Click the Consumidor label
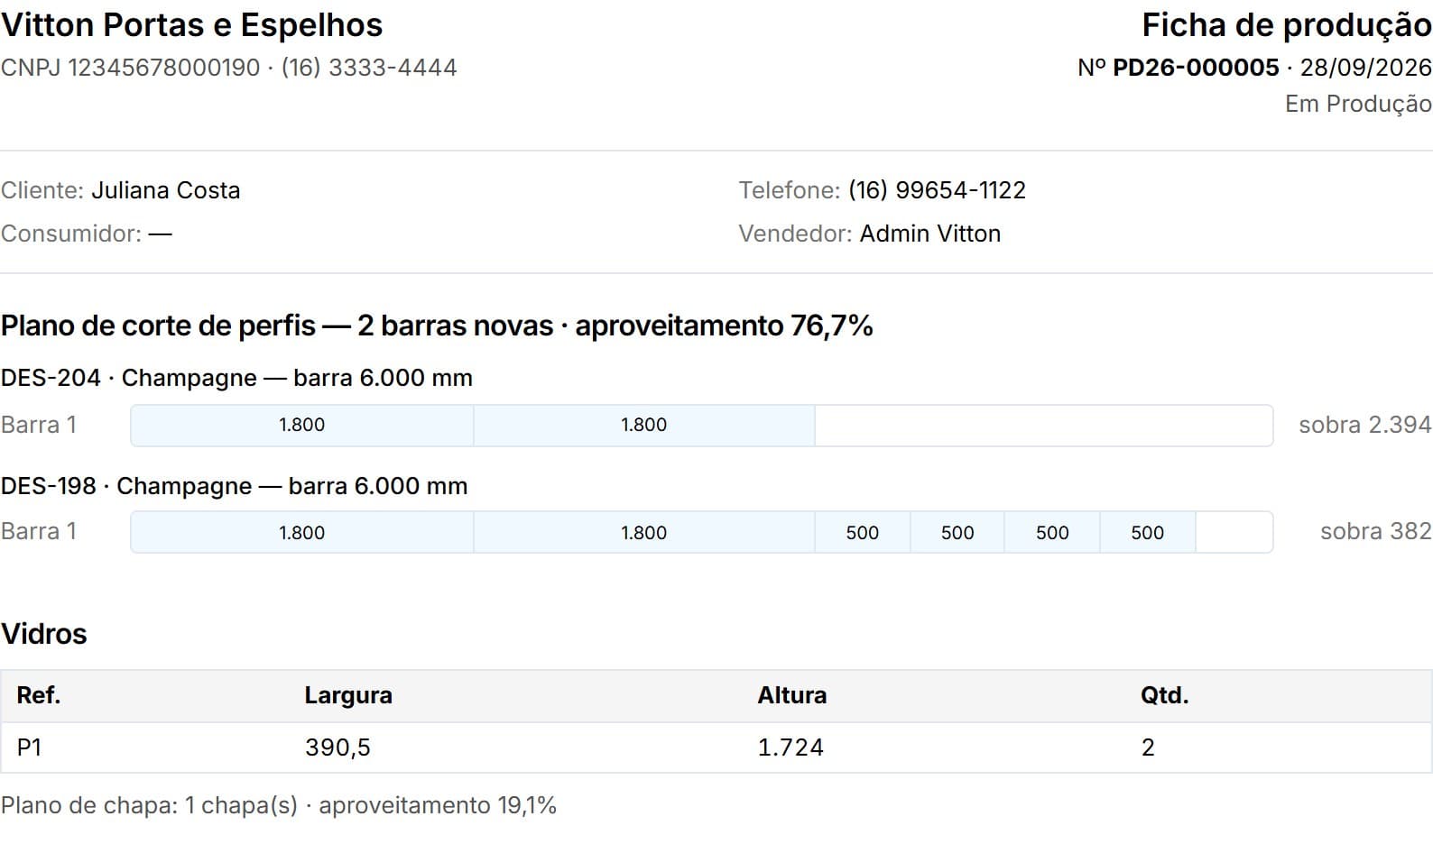Screen dimensions: 1433x853 pyautogui.click(x=71, y=234)
